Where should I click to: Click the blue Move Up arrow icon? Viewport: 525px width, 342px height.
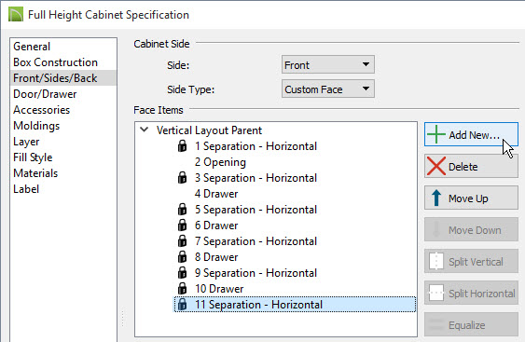point(435,198)
